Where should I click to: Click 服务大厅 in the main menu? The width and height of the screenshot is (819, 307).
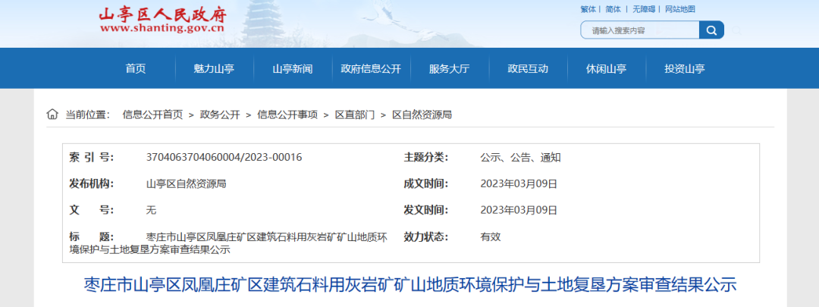(x=449, y=69)
